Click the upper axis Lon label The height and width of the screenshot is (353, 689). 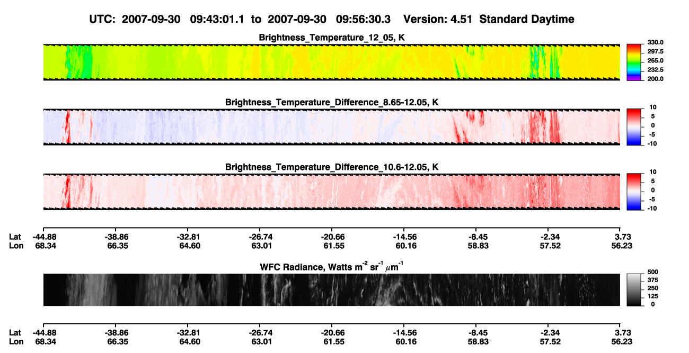[x=15, y=246]
